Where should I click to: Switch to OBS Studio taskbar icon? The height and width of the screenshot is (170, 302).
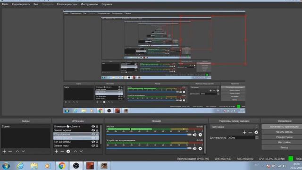pos(76,166)
